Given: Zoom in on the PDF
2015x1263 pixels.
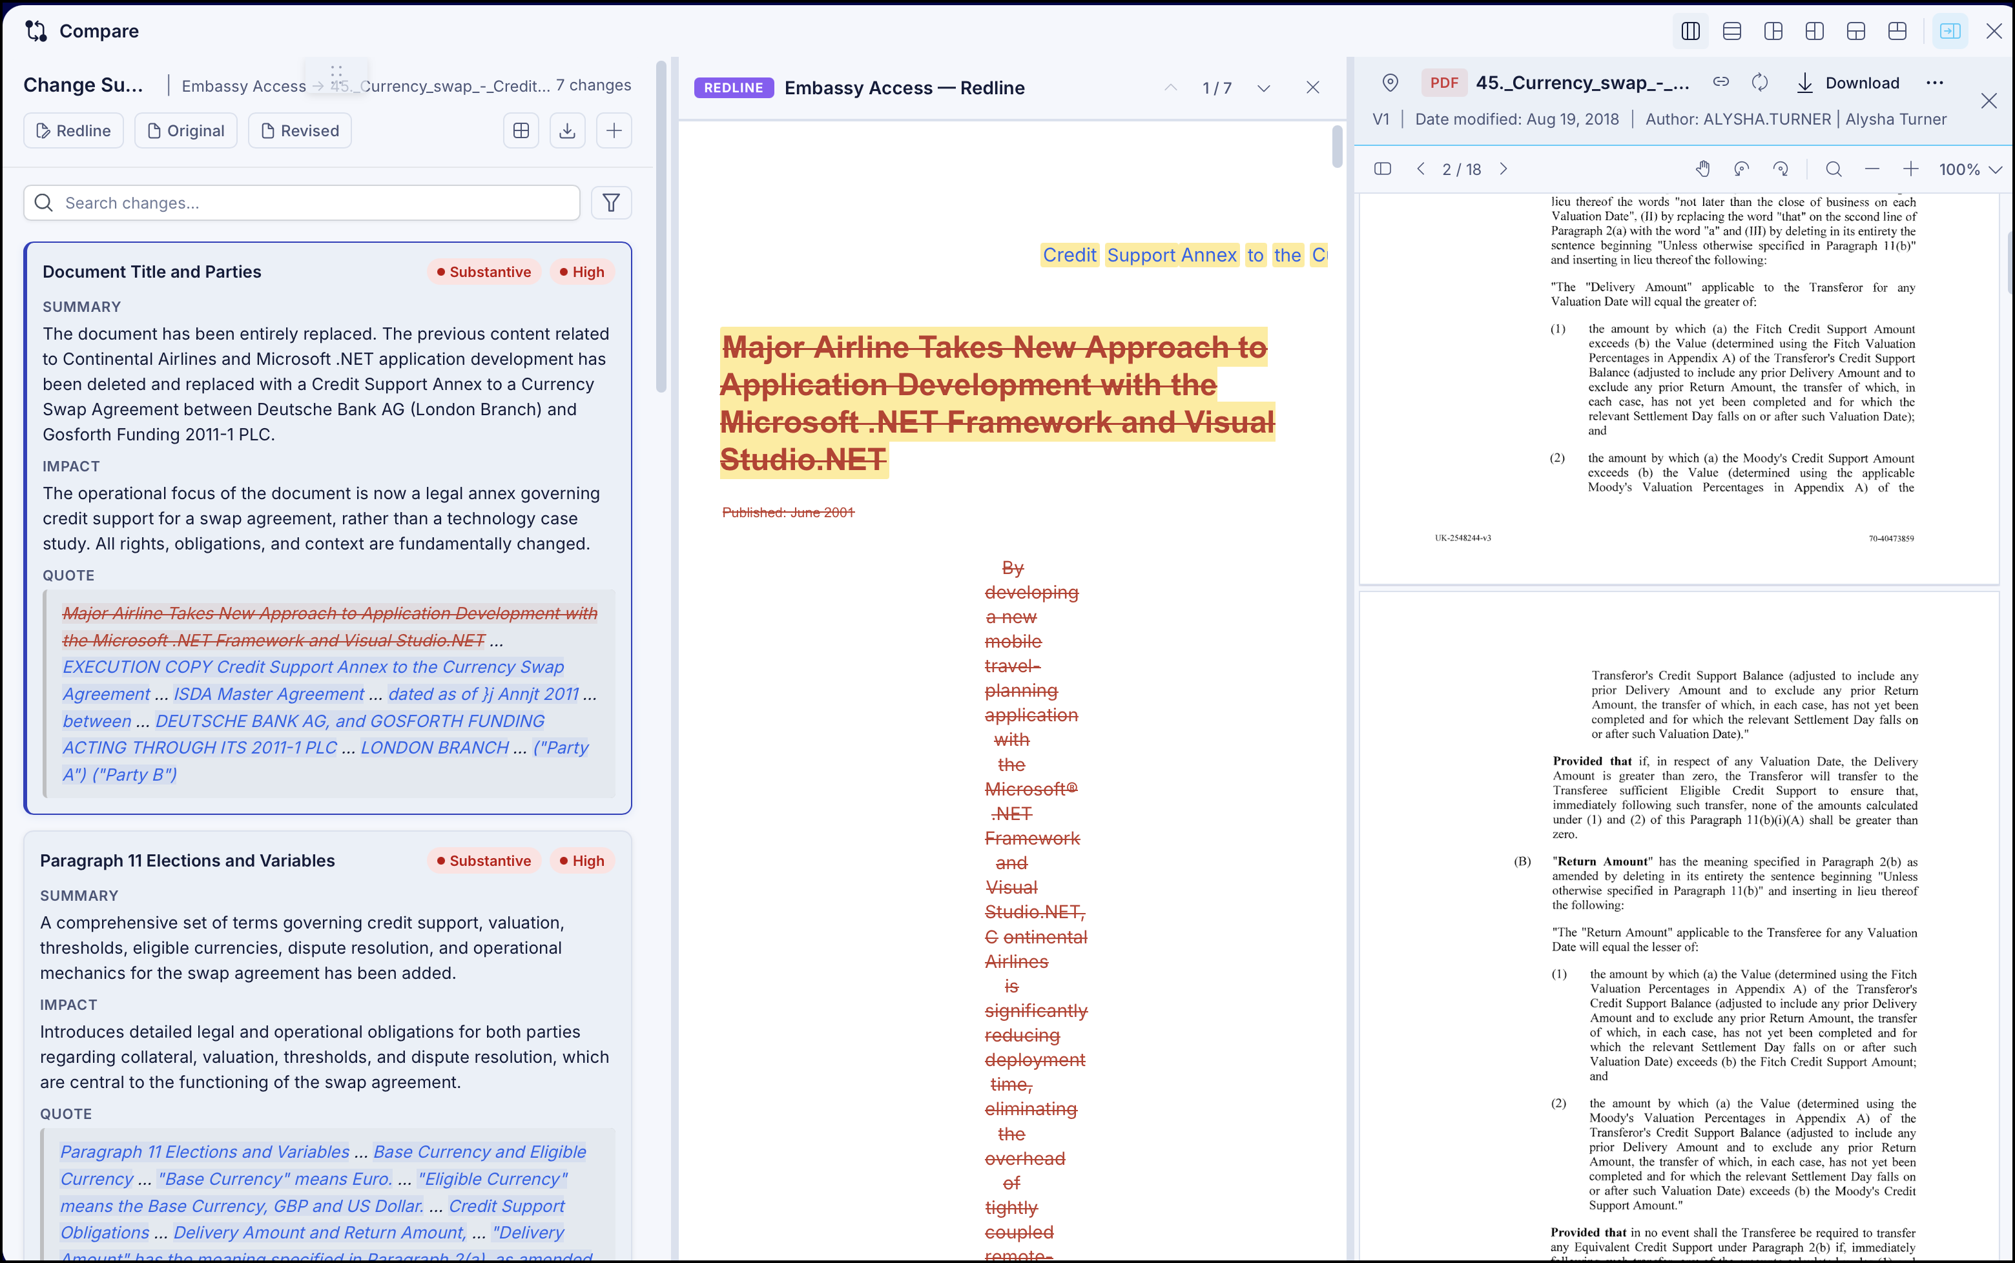Looking at the screenshot, I should [x=1910, y=169].
